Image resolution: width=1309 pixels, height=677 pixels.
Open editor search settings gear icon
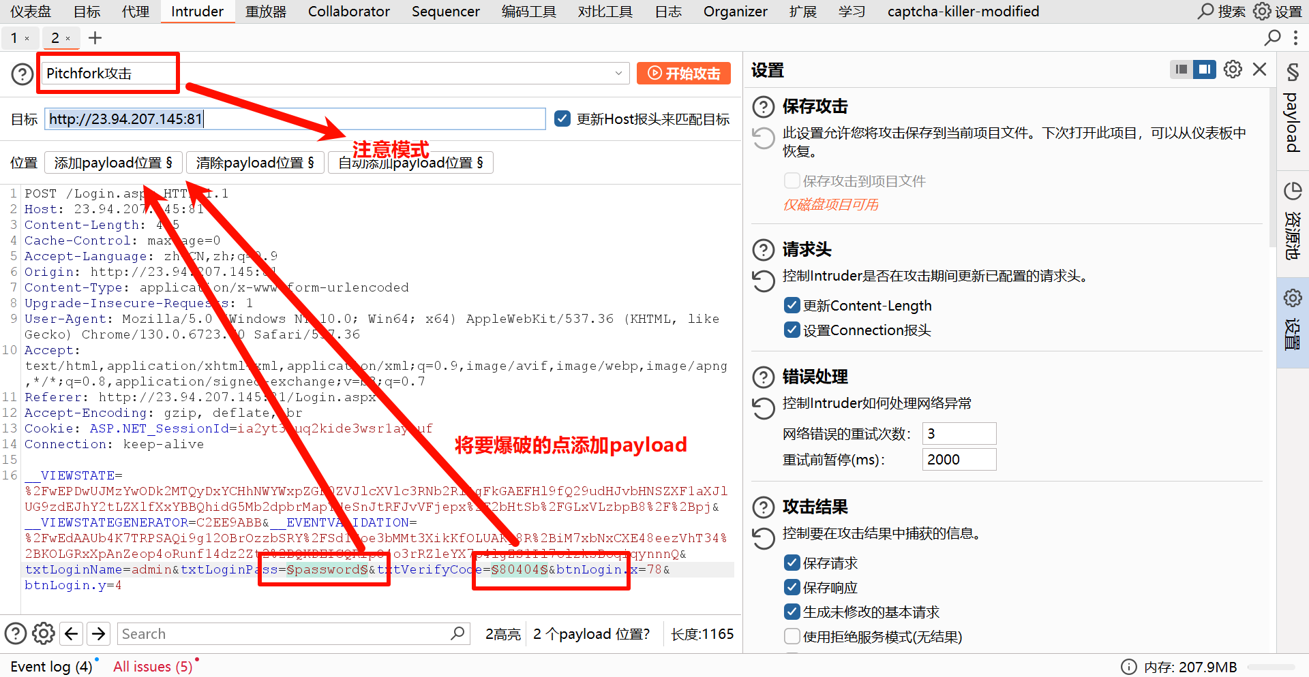(x=44, y=634)
